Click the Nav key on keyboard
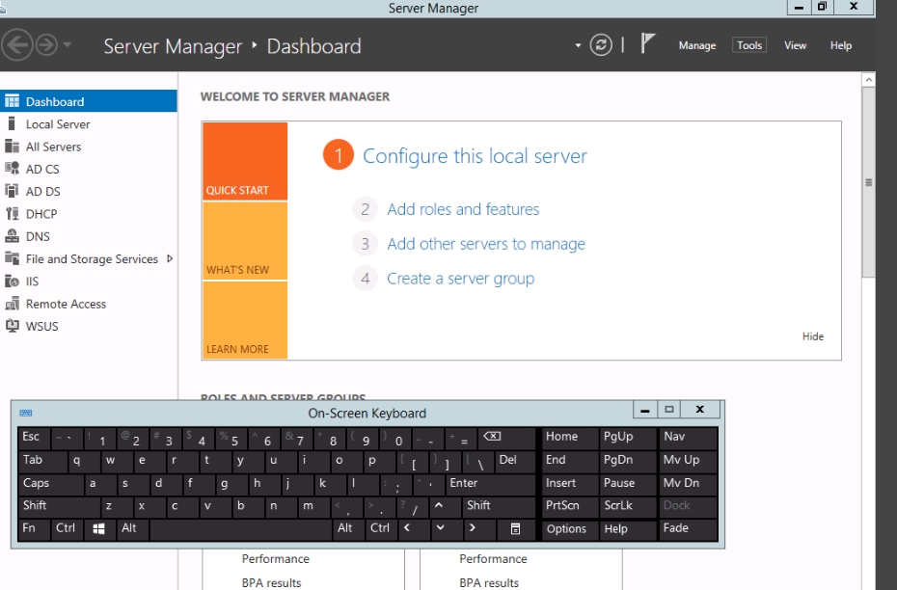The image size is (897, 590). point(688,438)
